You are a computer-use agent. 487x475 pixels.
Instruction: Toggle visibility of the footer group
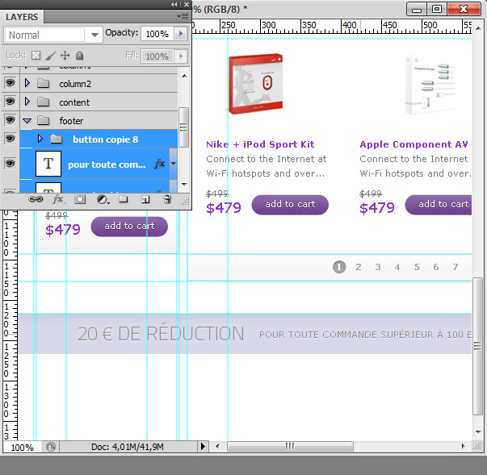10,120
